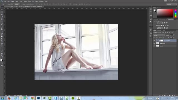Select the Pen tool

click(x=2, y=44)
